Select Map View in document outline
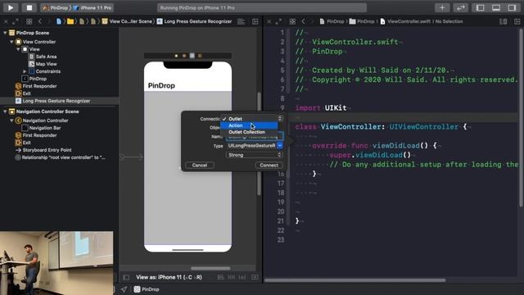 coord(46,64)
